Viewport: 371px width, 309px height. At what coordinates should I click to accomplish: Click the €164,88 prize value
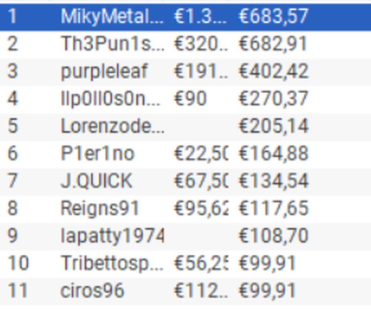point(274,154)
